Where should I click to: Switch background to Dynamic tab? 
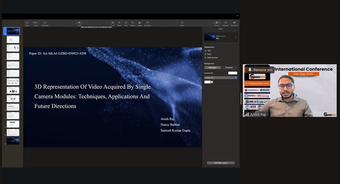click(229, 68)
